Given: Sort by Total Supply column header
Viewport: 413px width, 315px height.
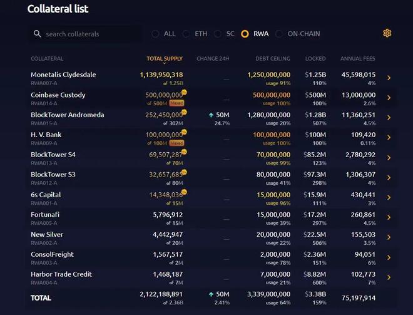Looking at the screenshot, I should click(x=165, y=58).
